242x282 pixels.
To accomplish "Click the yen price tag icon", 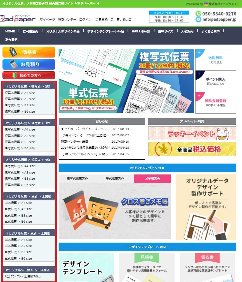I will point(13,52).
